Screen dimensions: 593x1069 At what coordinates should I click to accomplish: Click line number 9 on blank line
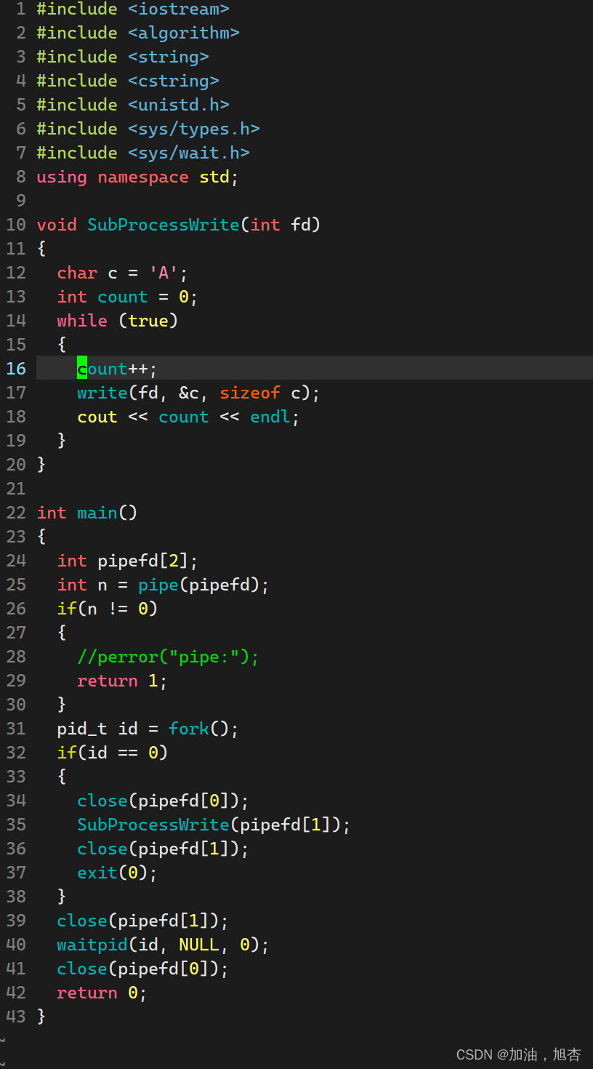click(x=21, y=201)
